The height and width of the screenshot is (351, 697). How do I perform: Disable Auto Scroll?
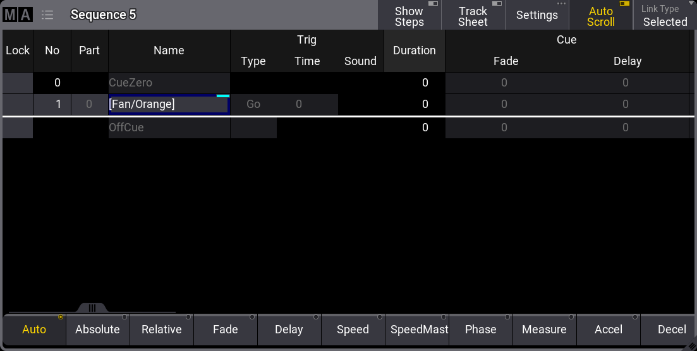pos(600,16)
